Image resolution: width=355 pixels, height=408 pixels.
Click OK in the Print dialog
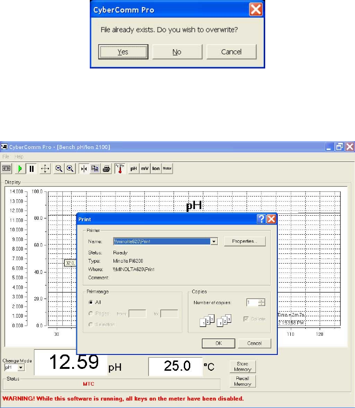click(219, 343)
